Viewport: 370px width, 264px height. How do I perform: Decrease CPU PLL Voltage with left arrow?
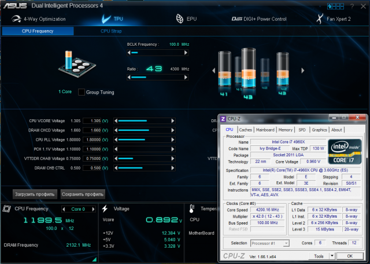[116, 140]
